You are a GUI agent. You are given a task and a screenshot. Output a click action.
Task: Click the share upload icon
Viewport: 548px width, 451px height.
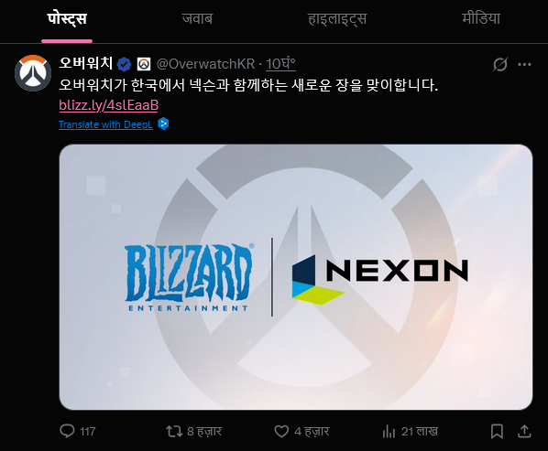[x=524, y=431]
